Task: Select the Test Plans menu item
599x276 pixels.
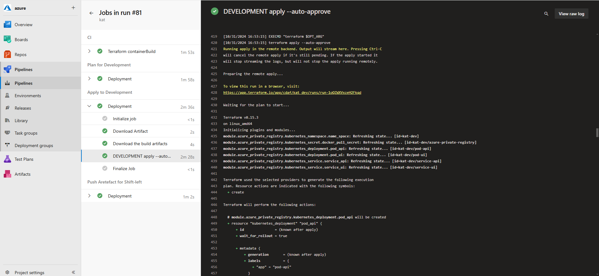Action: point(41,159)
